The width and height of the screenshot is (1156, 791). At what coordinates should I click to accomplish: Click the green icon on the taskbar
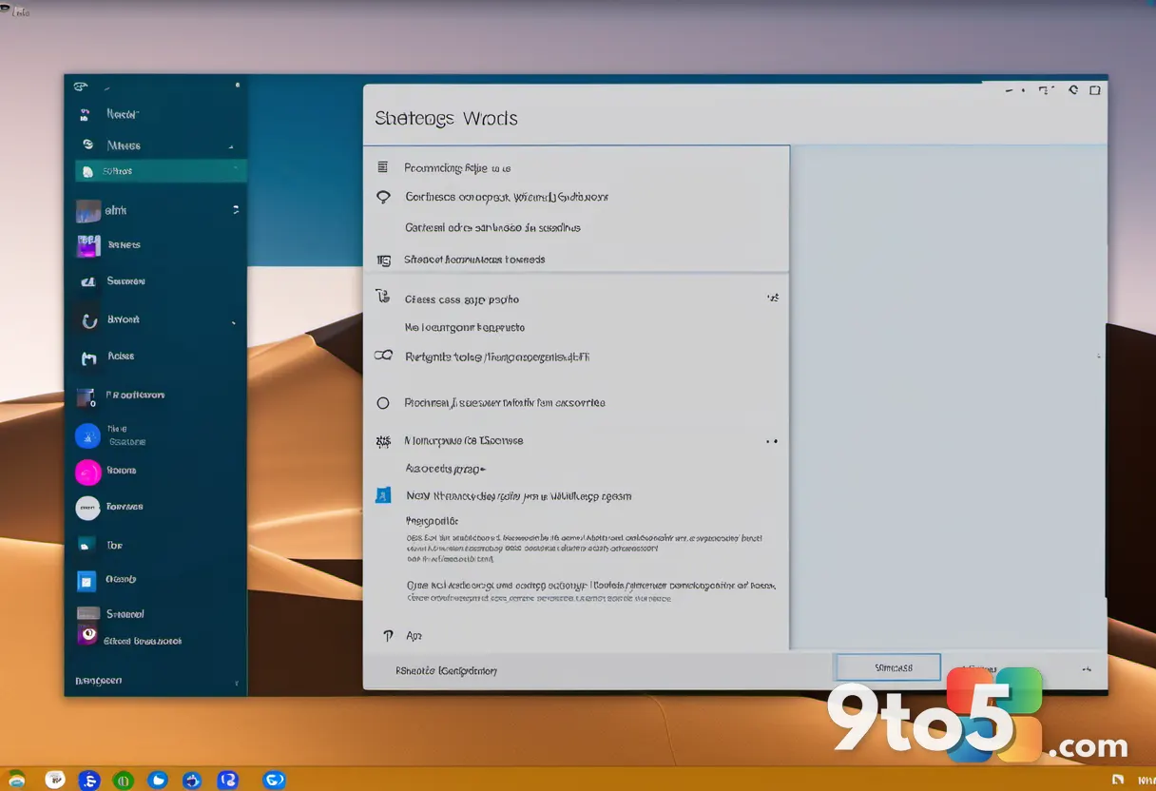pos(123,781)
